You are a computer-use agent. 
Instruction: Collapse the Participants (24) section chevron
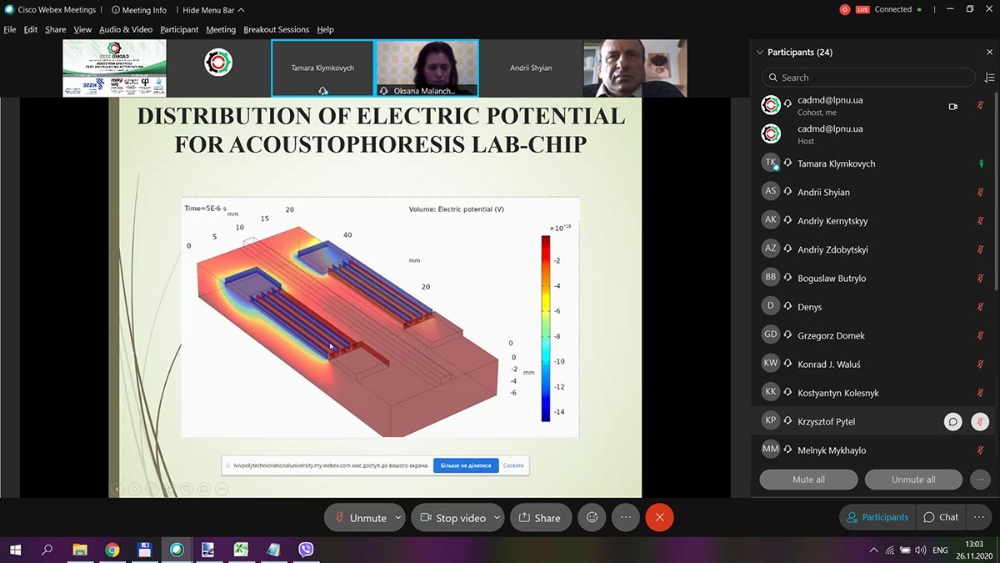759,52
